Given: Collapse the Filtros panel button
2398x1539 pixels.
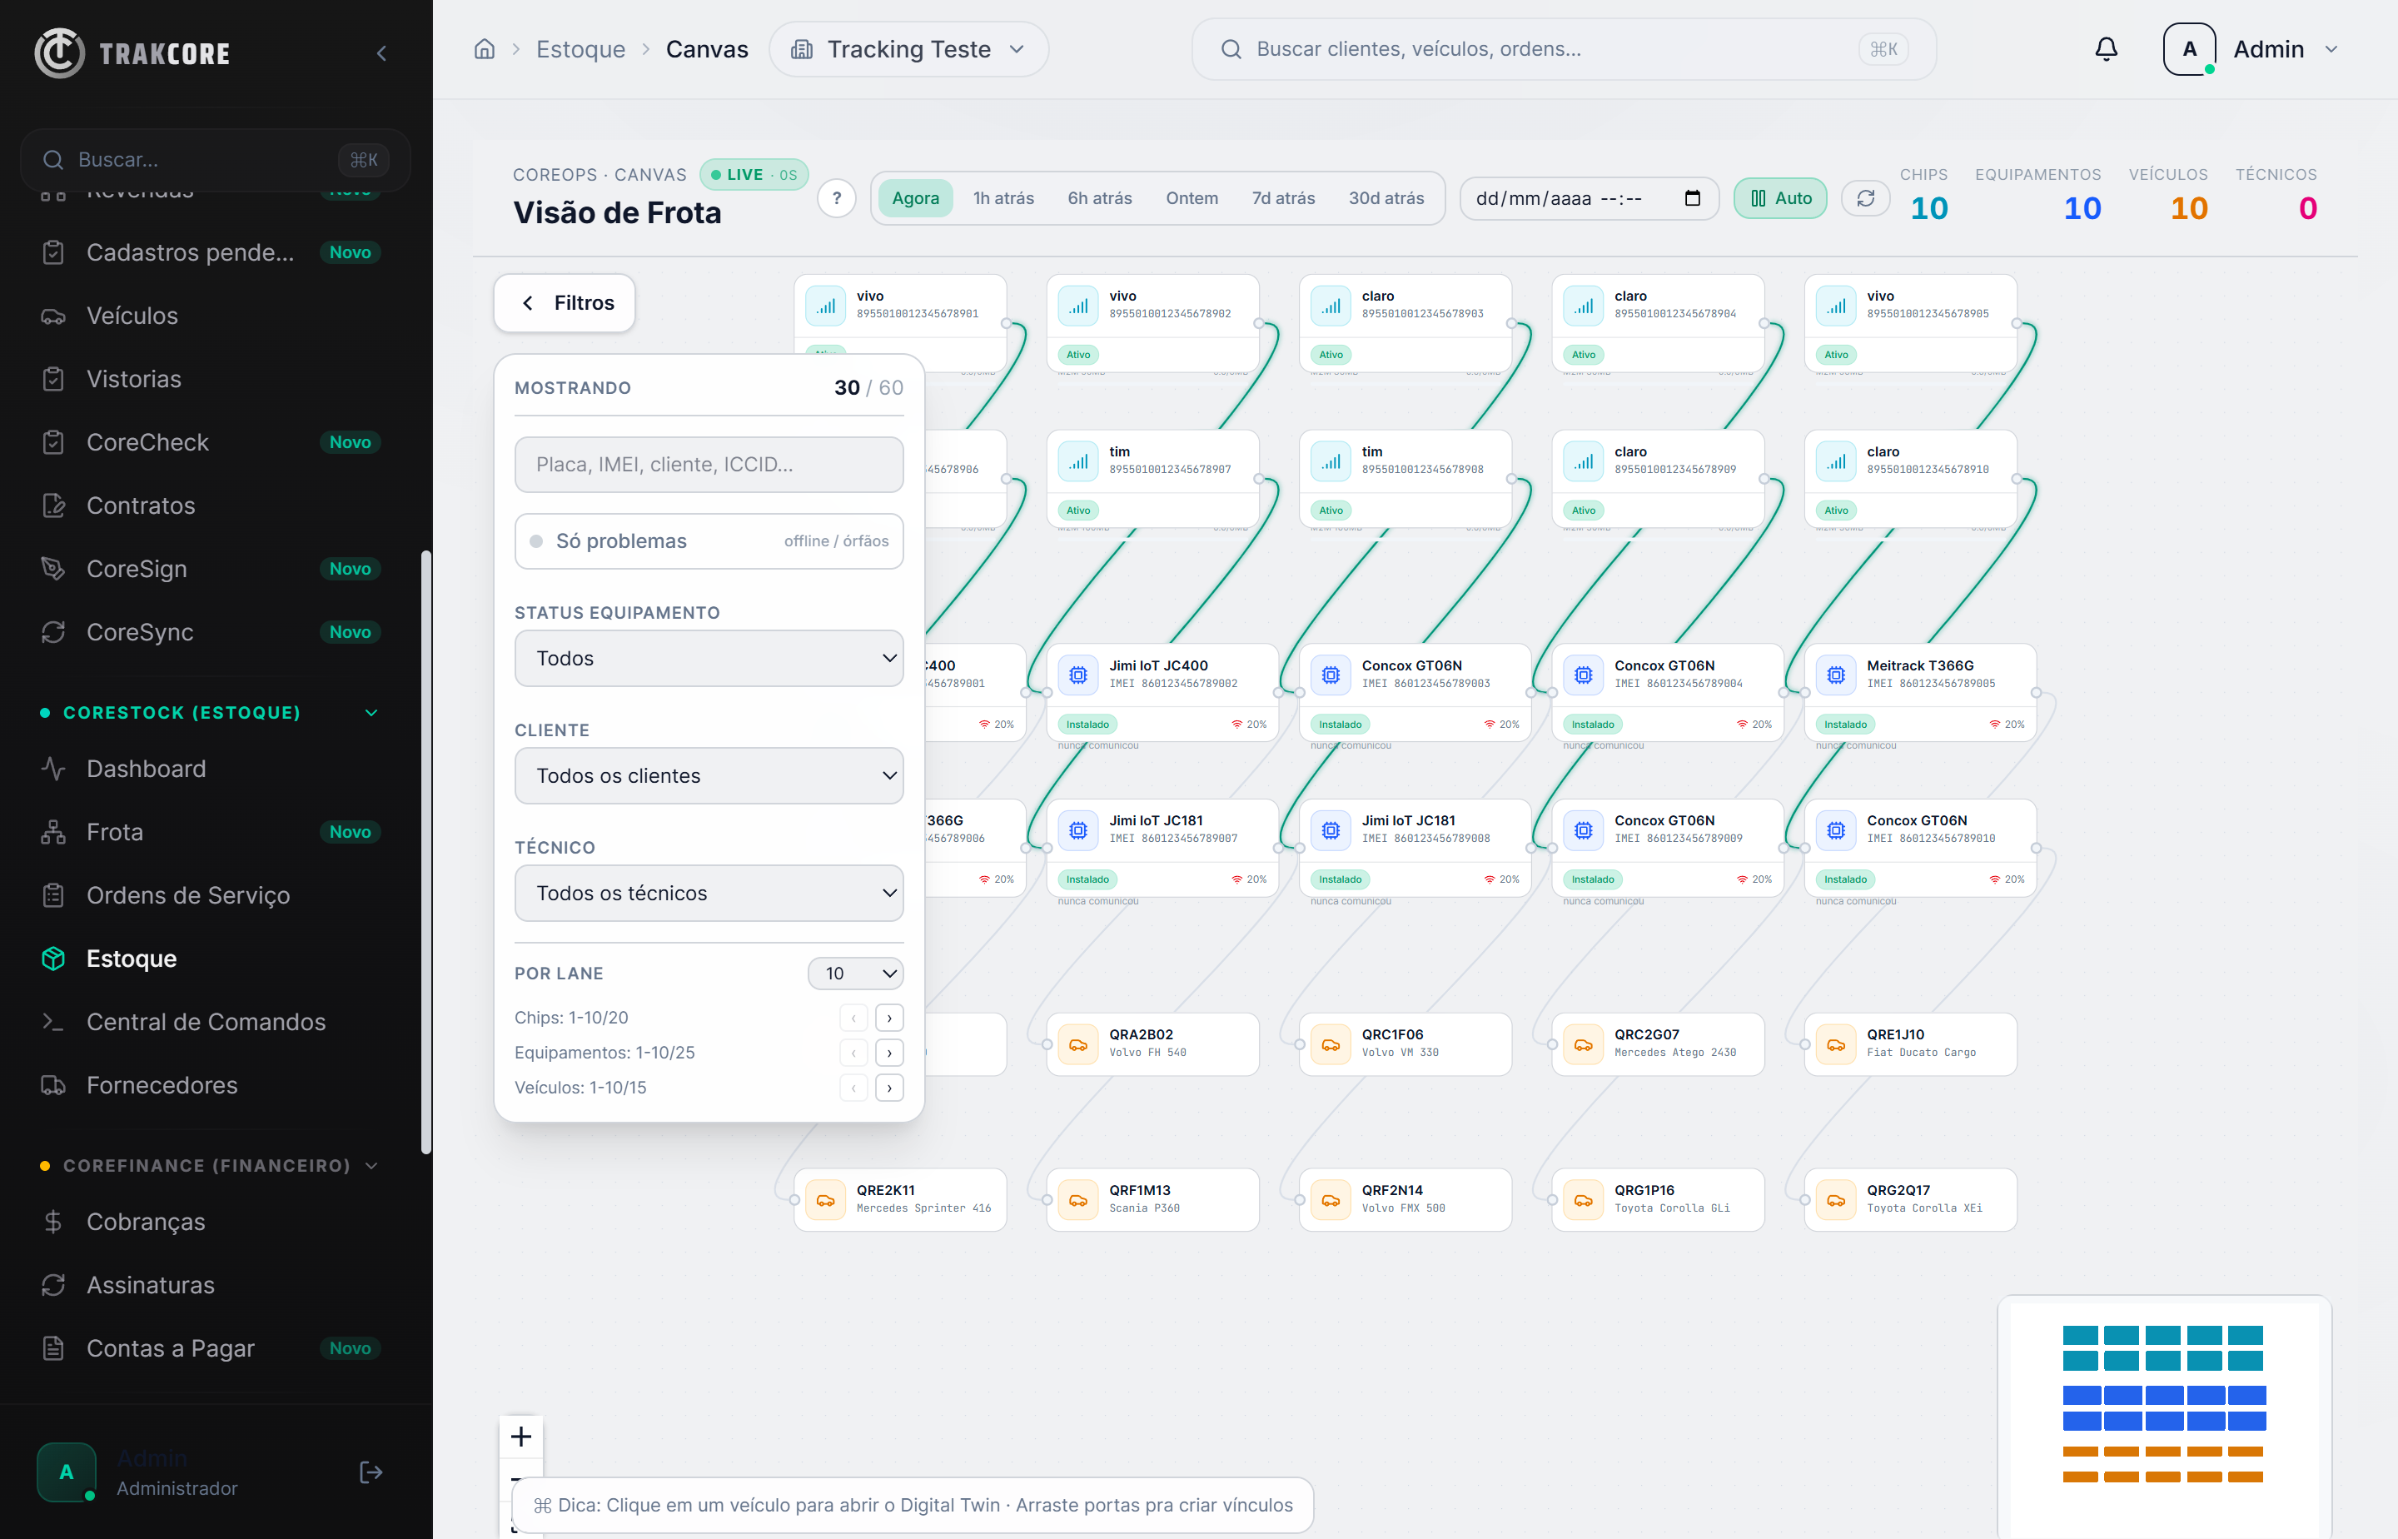Looking at the screenshot, I should tap(565, 303).
